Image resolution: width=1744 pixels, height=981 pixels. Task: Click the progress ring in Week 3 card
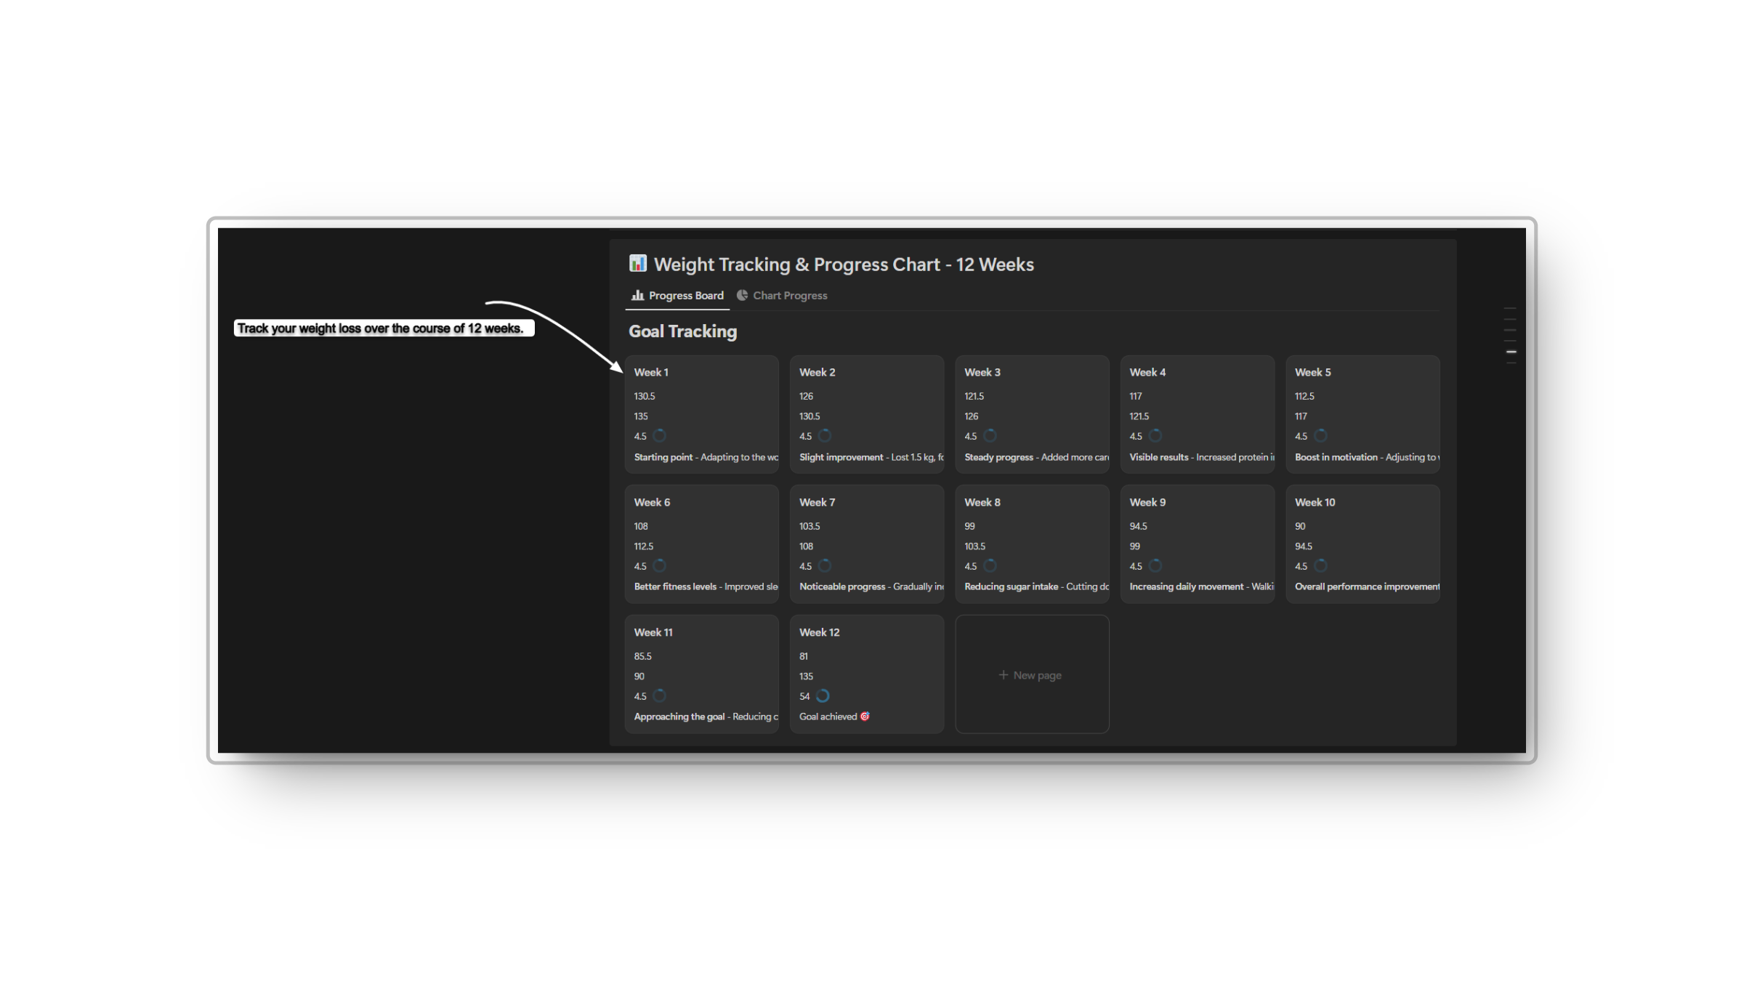click(x=990, y=436)
